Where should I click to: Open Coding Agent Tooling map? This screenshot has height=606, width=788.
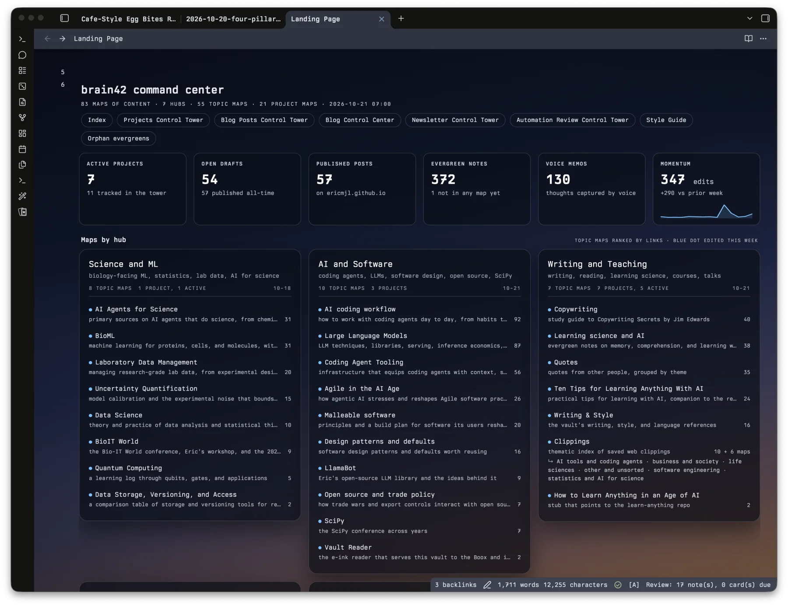pyautogui.click(x=364, y=362)
